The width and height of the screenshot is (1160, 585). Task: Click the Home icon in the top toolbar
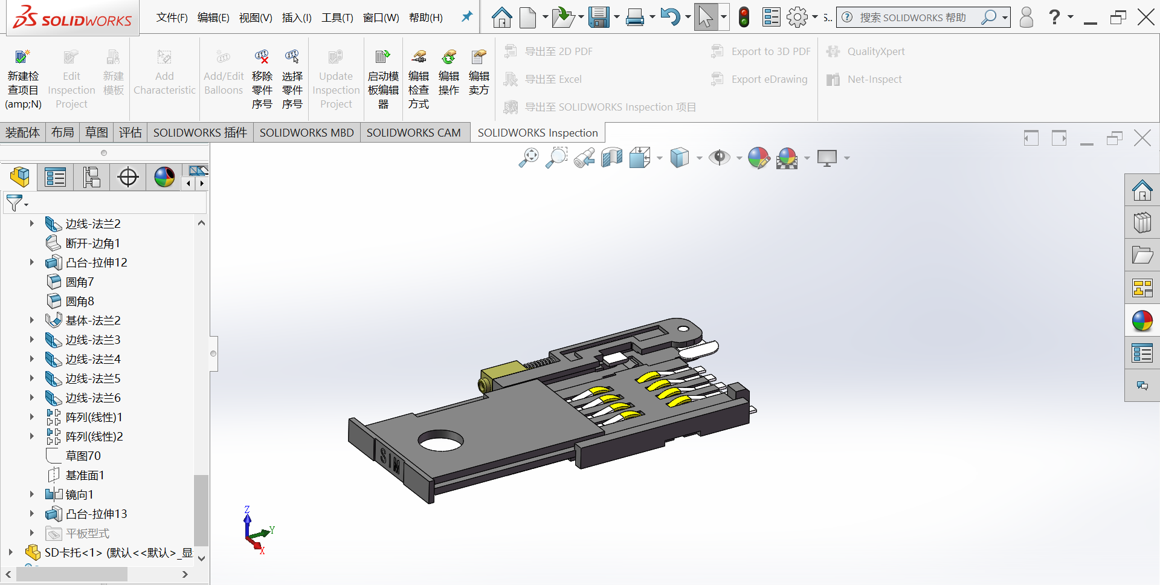pos(501,18)
